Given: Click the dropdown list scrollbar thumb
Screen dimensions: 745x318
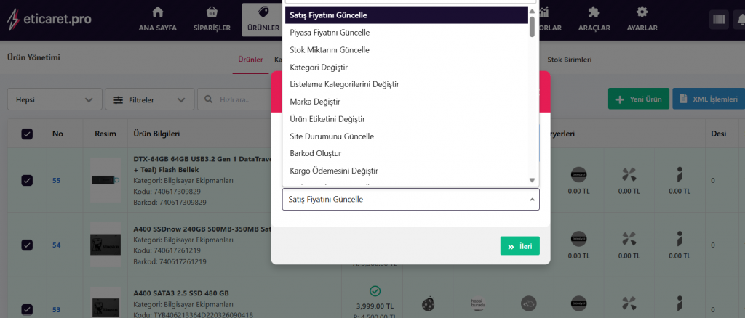Looking at the screenshot, I should pos(532,25).
